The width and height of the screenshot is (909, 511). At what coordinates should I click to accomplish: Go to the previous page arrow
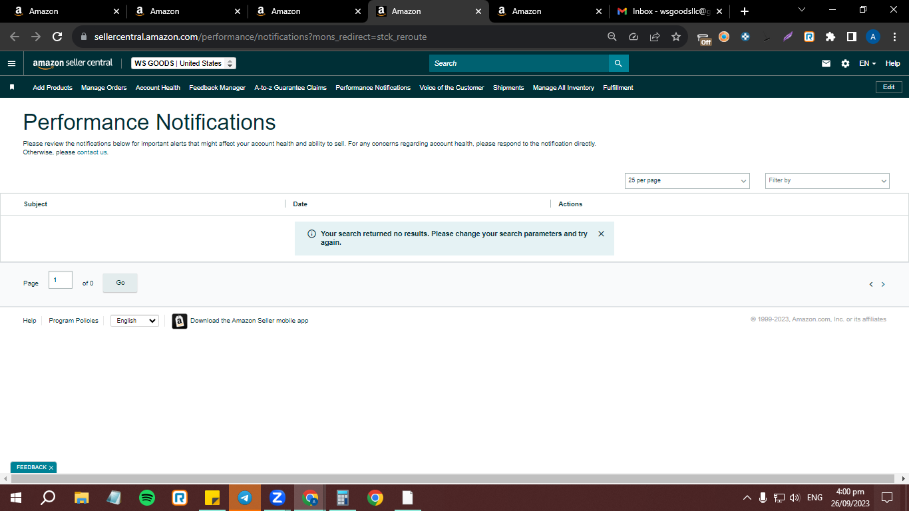point(870,284)
